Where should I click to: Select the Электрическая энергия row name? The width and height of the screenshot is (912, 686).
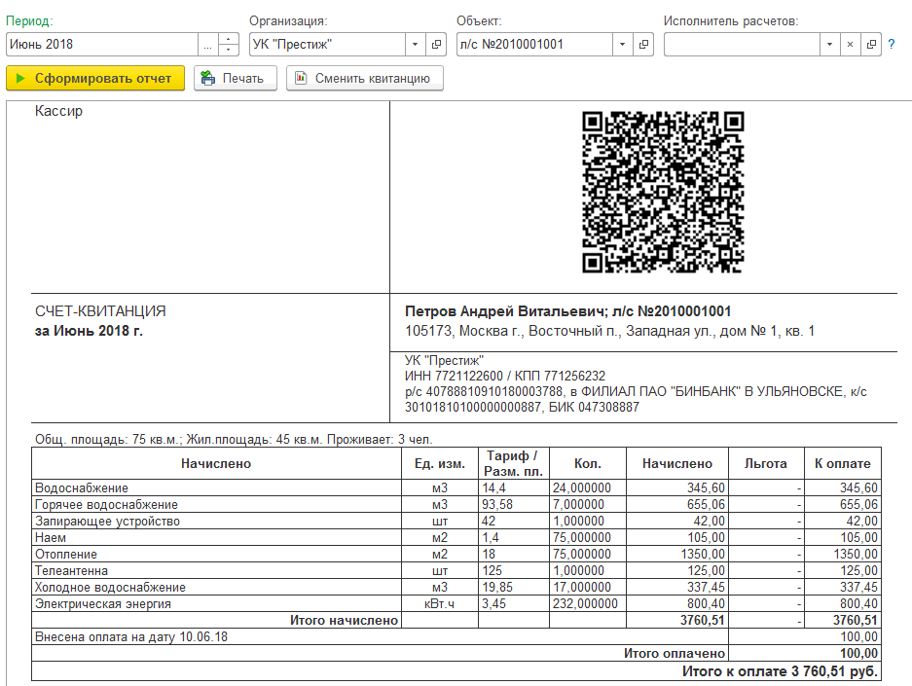coord(103,604)
